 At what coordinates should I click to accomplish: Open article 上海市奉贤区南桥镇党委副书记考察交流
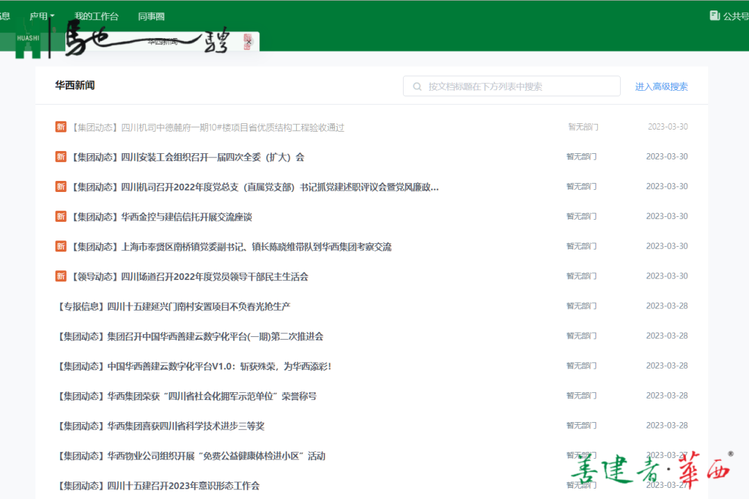231,247
